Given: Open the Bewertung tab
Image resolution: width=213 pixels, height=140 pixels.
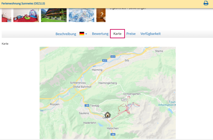Looking at the screenshot, I should [100, 34].
